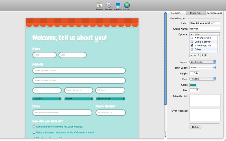Click the Group Name field containing radio16
This screenshot has height=141, width=226.
205,29
